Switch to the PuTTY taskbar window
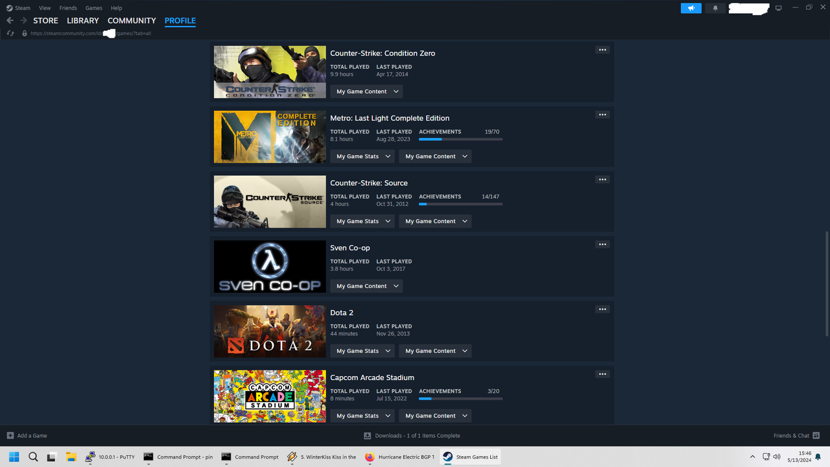Viewport: 830px width, 467px height. pyautogui.click(x=110, y=457)
